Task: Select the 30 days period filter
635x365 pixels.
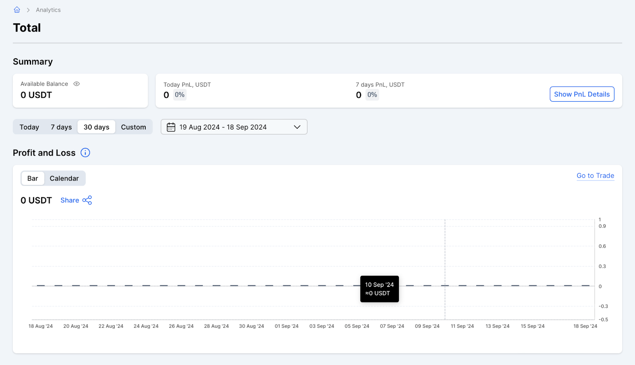Action: pyautogui.click(x=96, y=127)
